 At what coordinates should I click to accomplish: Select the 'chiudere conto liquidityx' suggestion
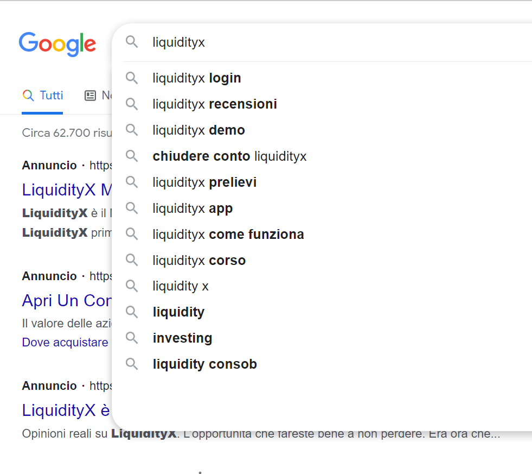229,156
